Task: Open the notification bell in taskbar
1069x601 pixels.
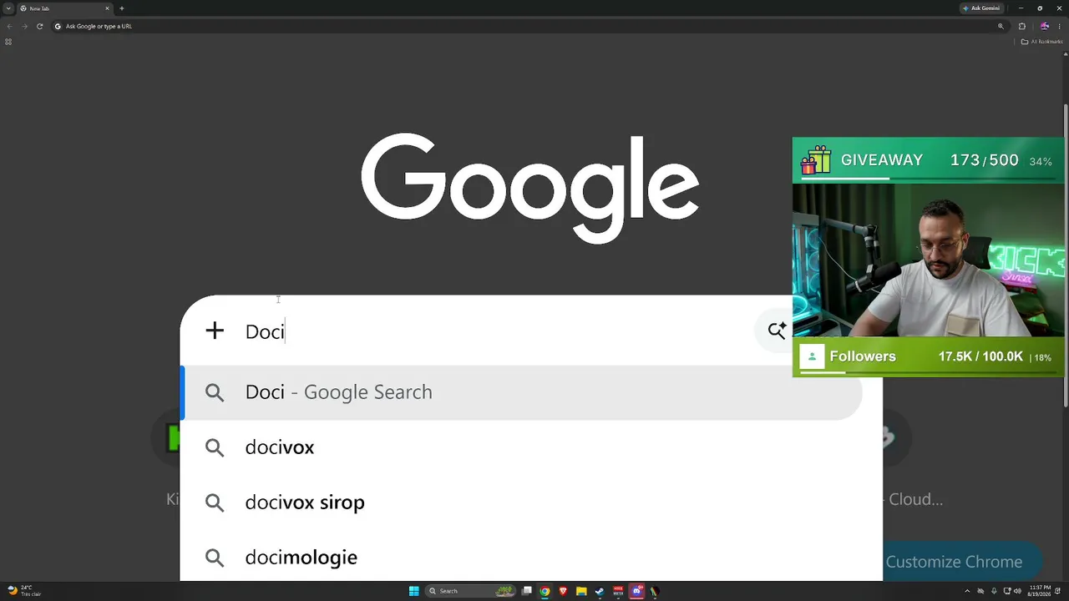Action: (1058, 591)
